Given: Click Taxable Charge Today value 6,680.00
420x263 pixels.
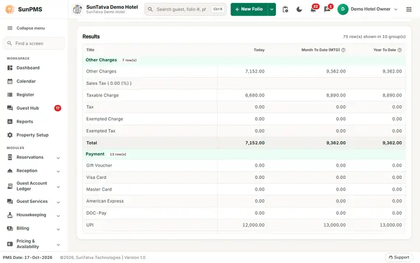Looking at the screenshot, I should click(255, 95).
